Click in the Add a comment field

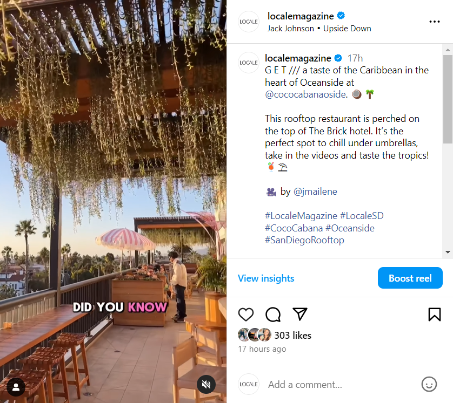[341, 385]
